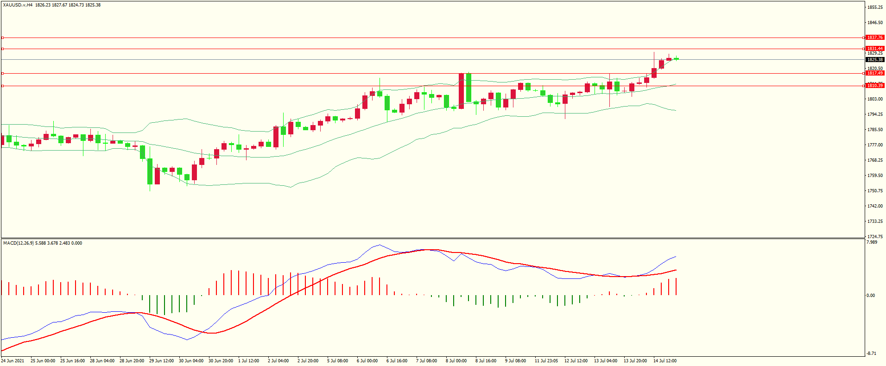Click the 1724.75 price scale label
This screenshot has width=886, height=366.
click(875, 237)
